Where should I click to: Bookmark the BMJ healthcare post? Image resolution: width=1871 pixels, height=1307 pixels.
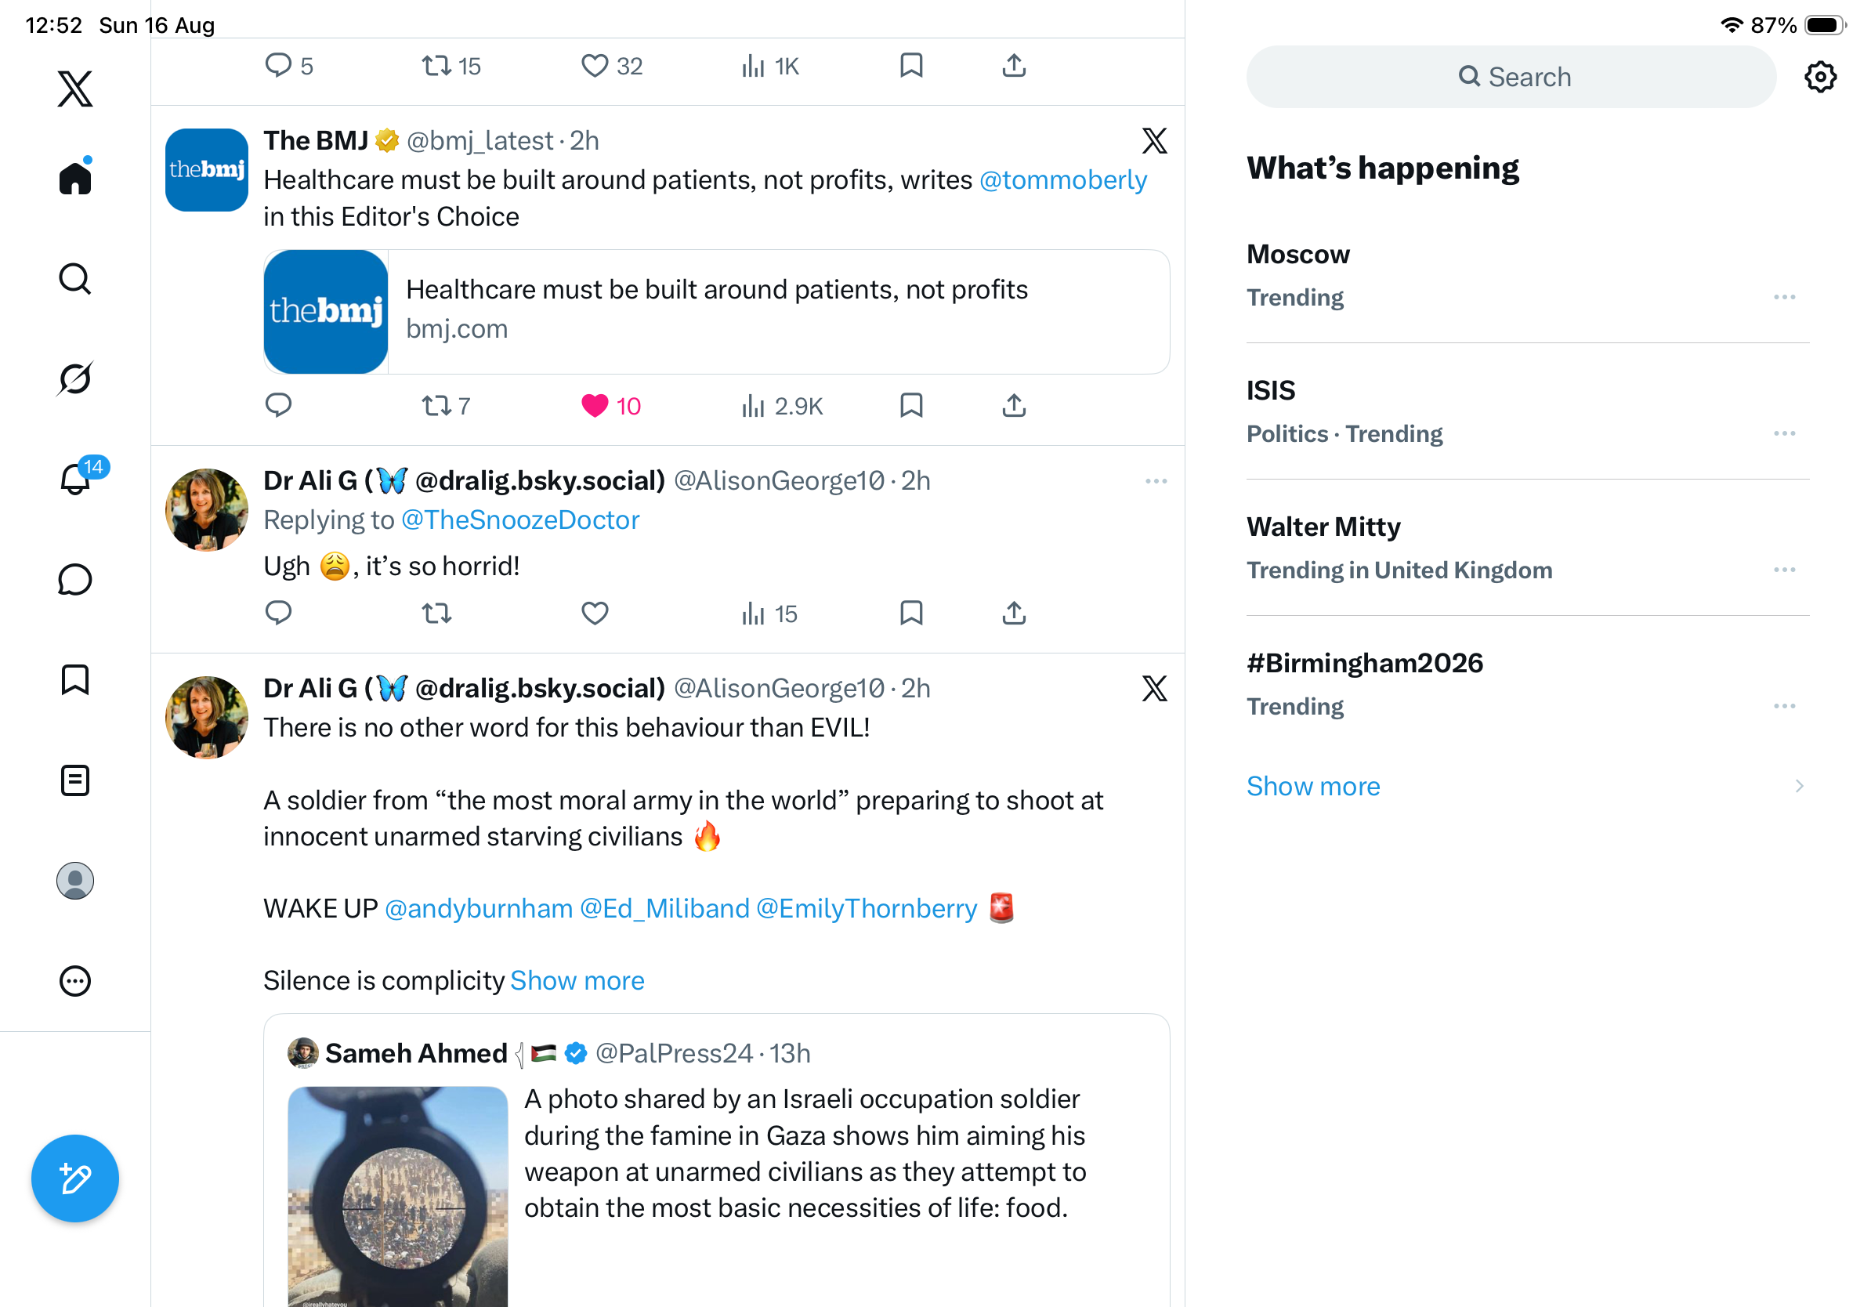[911, 405]
